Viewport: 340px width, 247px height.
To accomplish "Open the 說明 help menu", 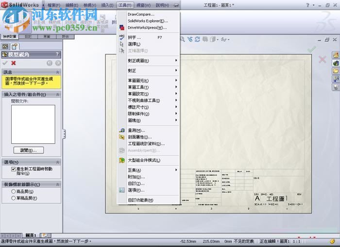I will 162,5.
